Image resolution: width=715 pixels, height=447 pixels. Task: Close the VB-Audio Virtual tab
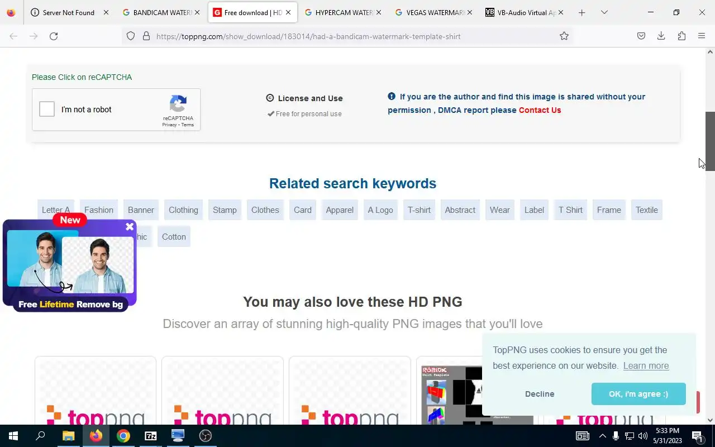tap(561, 12)
